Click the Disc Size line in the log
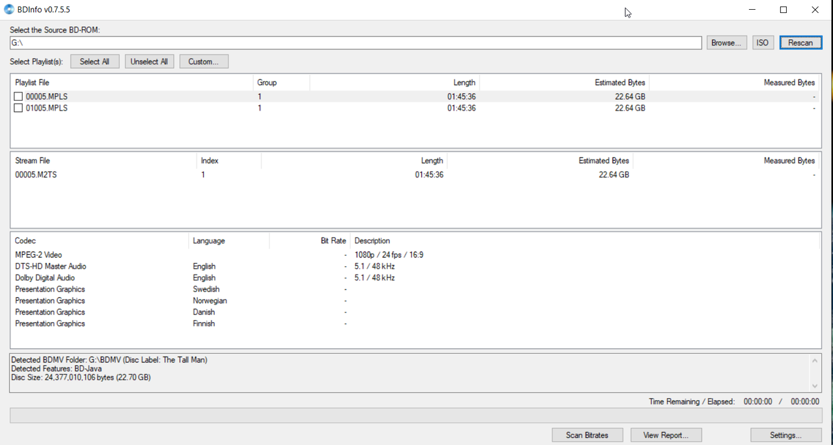The height and width of the screenshot is (445, 833). [81, 377]
